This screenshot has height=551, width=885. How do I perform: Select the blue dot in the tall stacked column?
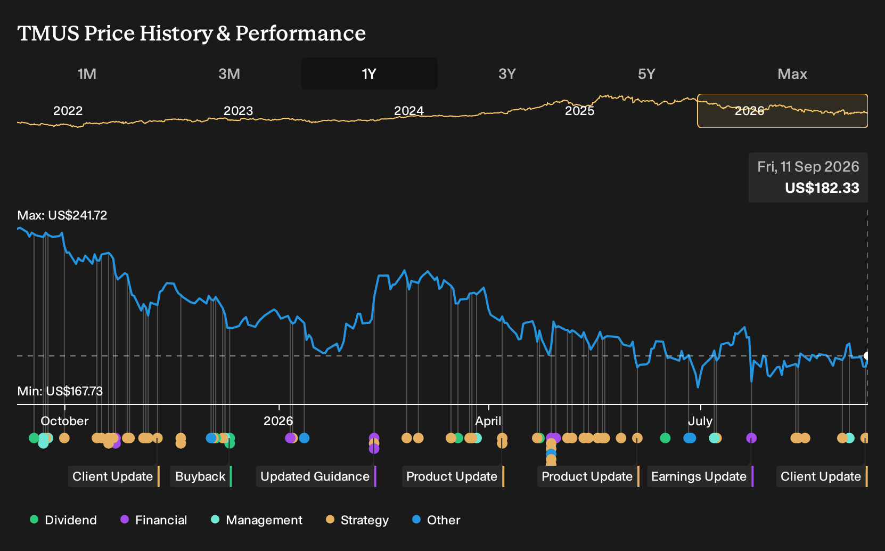point(551,454)
